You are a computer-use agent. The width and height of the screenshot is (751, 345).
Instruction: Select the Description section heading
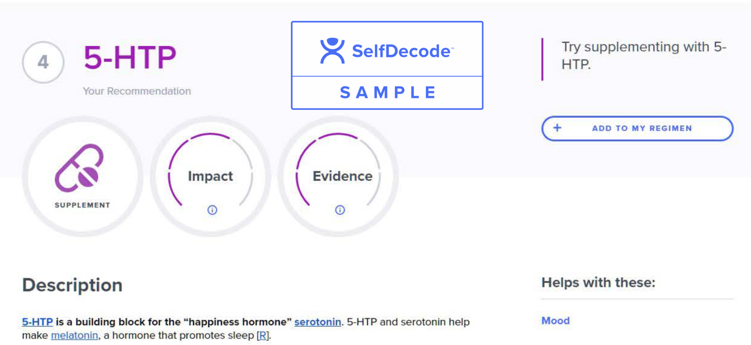73,285
